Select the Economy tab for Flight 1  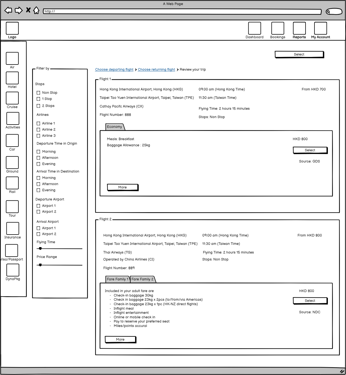[x=115, y=127]
